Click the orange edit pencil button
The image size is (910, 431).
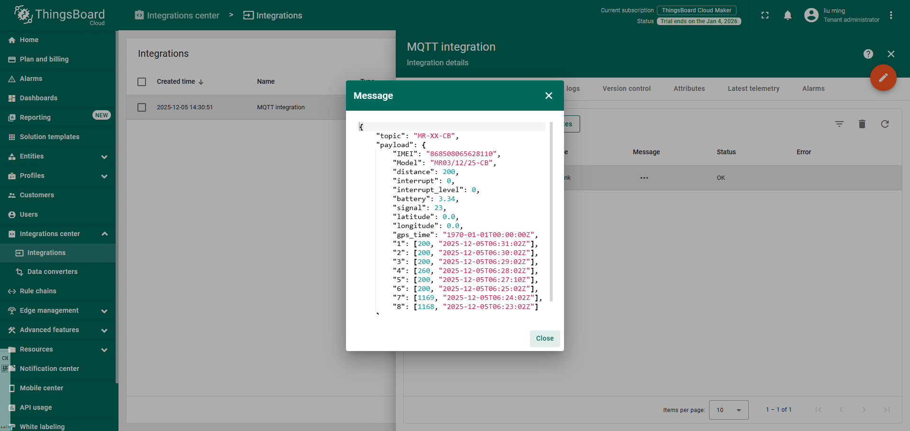(x=883, y=78)
